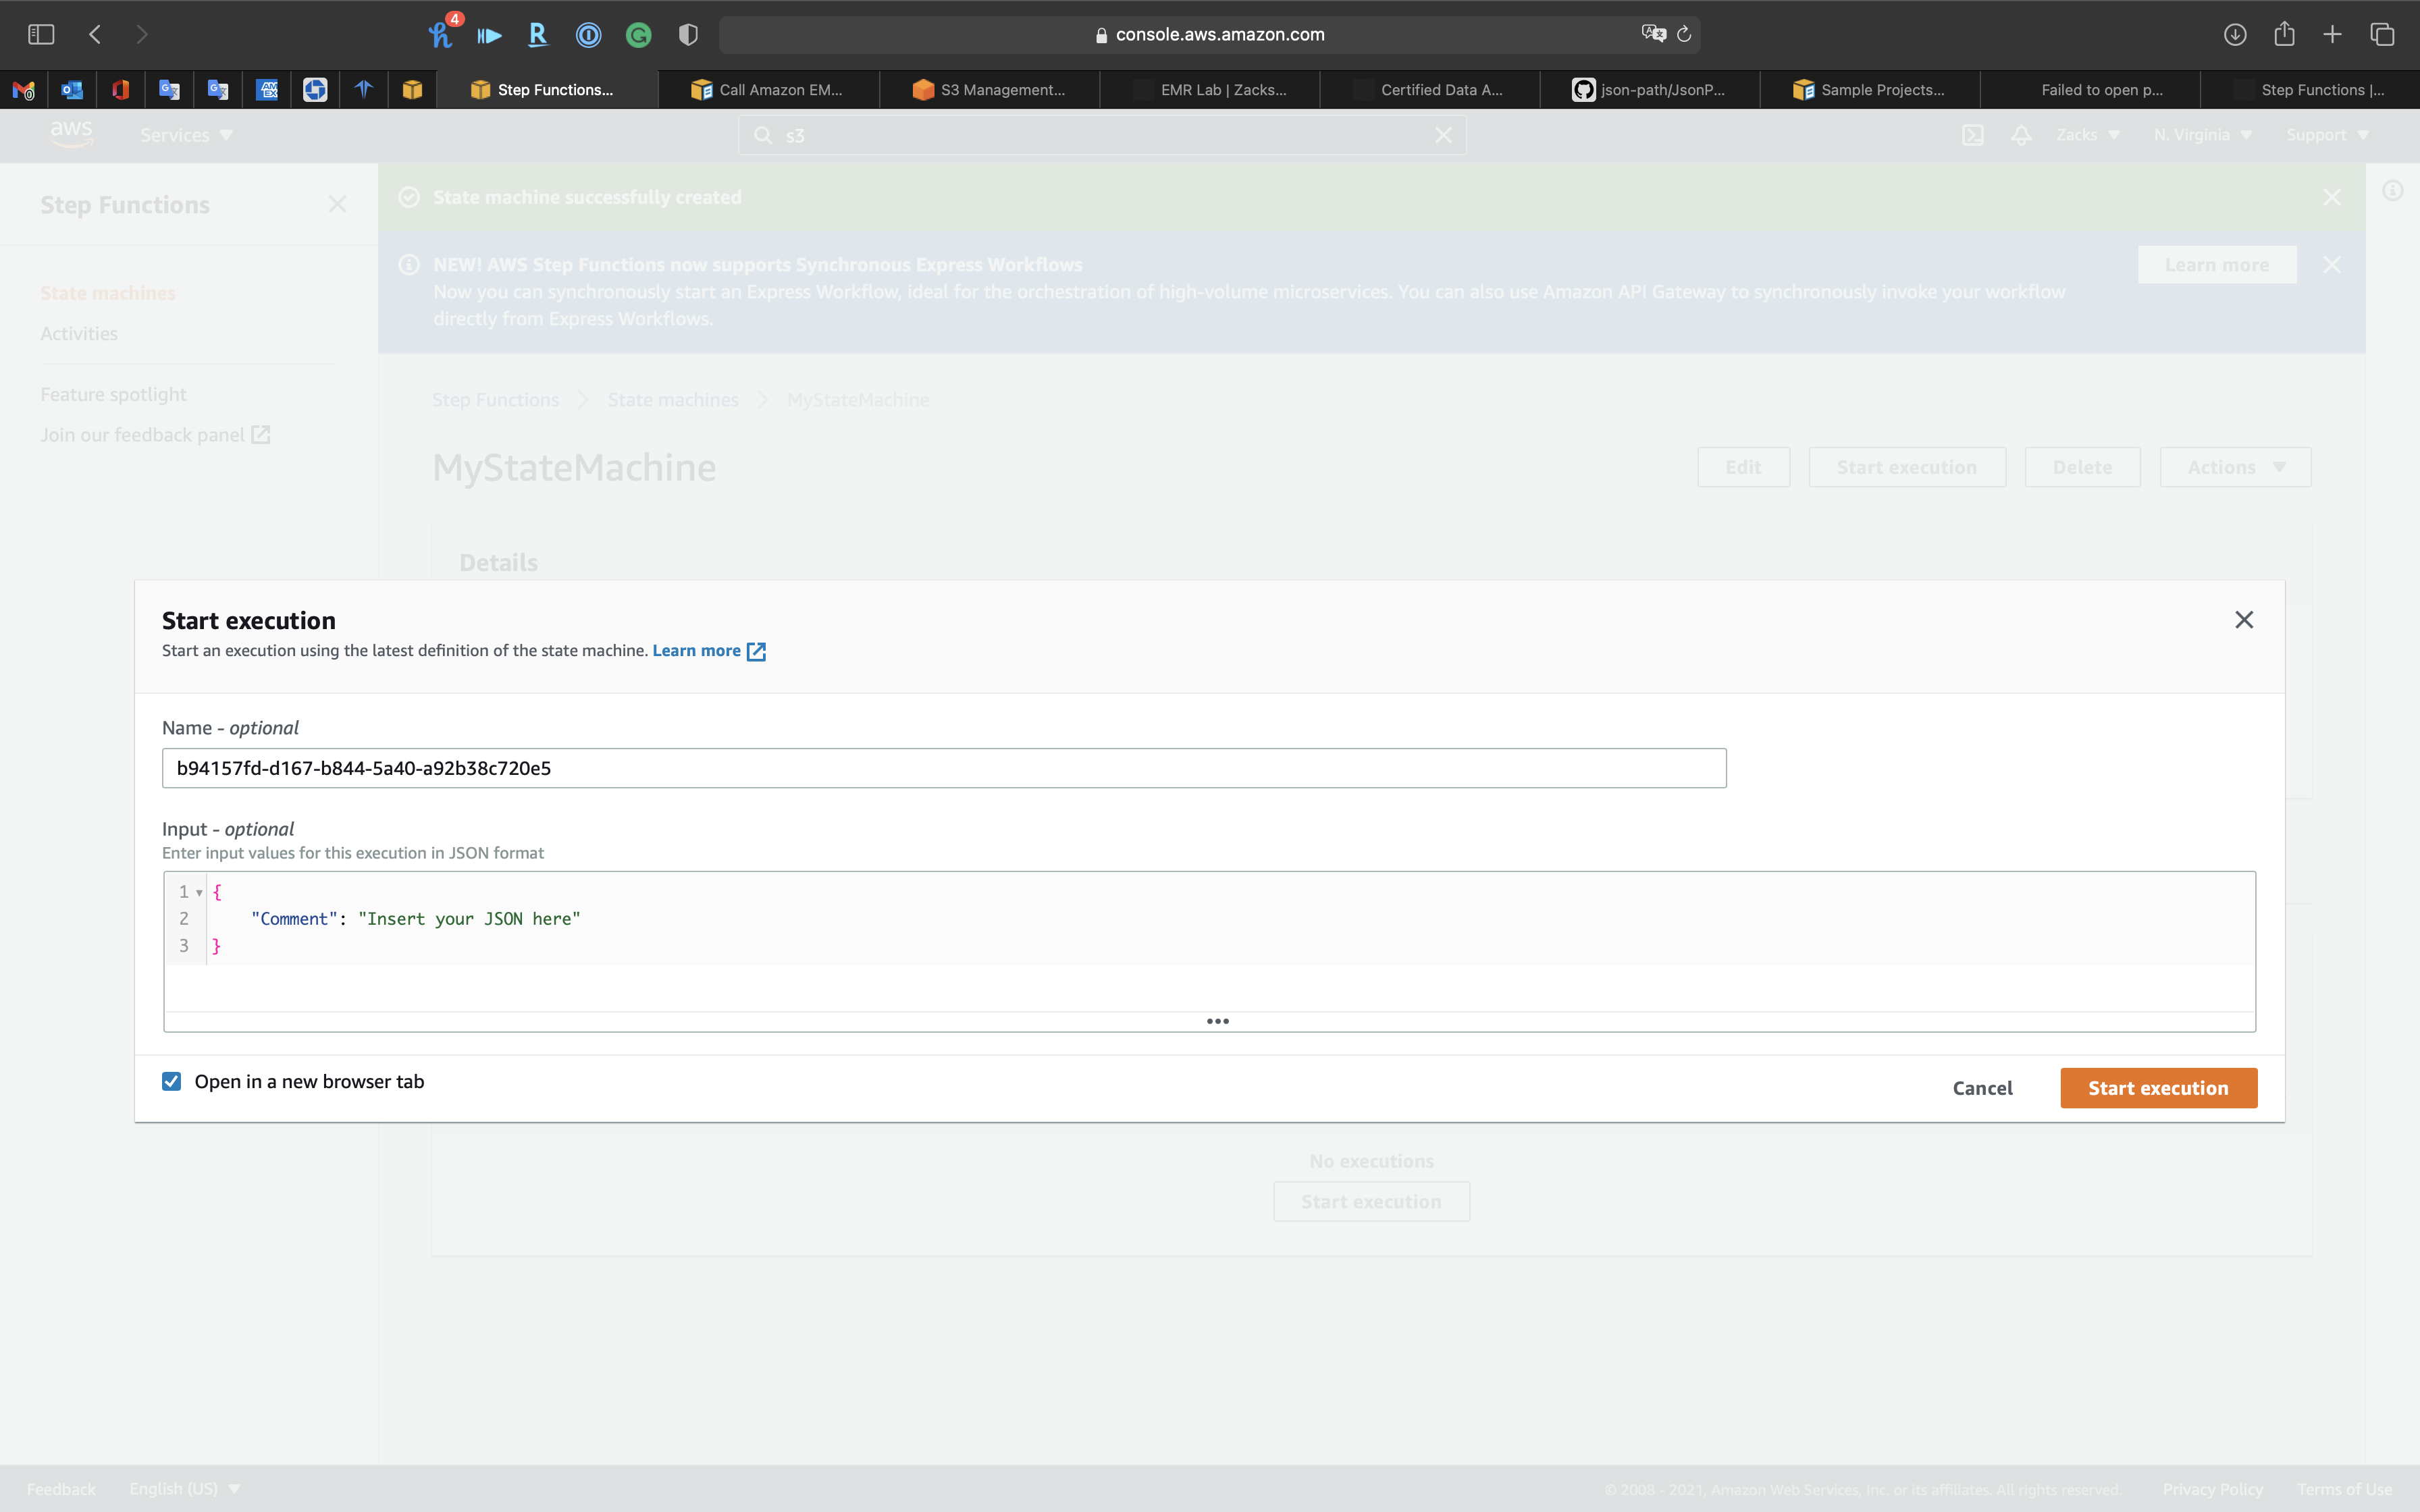Reload the page with the refresh icon
The height and width of the screenshot is (1512, 2420).
(1684, 35)
